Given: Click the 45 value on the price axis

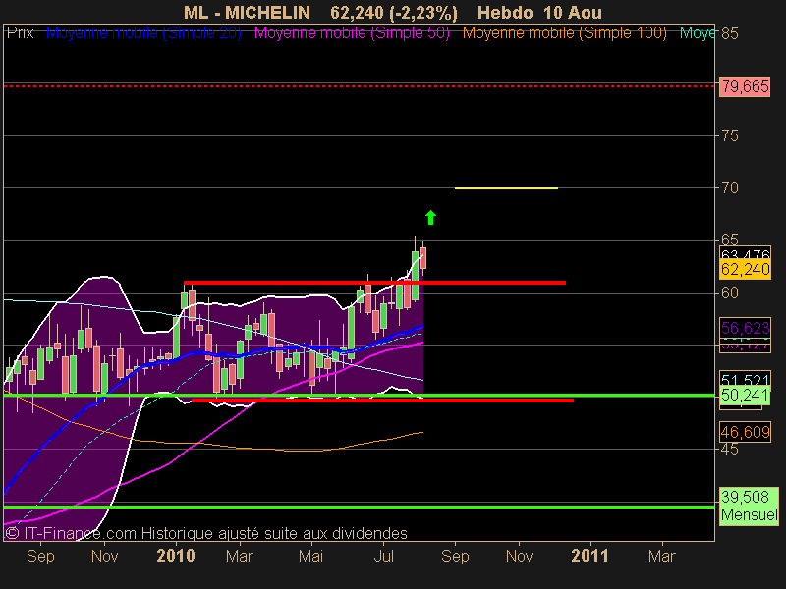Looking at the screenshot, I should point(730,449).
